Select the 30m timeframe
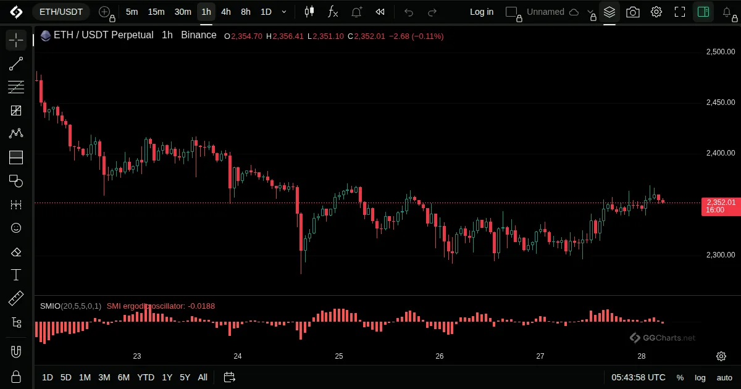This screenshot has width=741, height=389. [x=183, y=12]
